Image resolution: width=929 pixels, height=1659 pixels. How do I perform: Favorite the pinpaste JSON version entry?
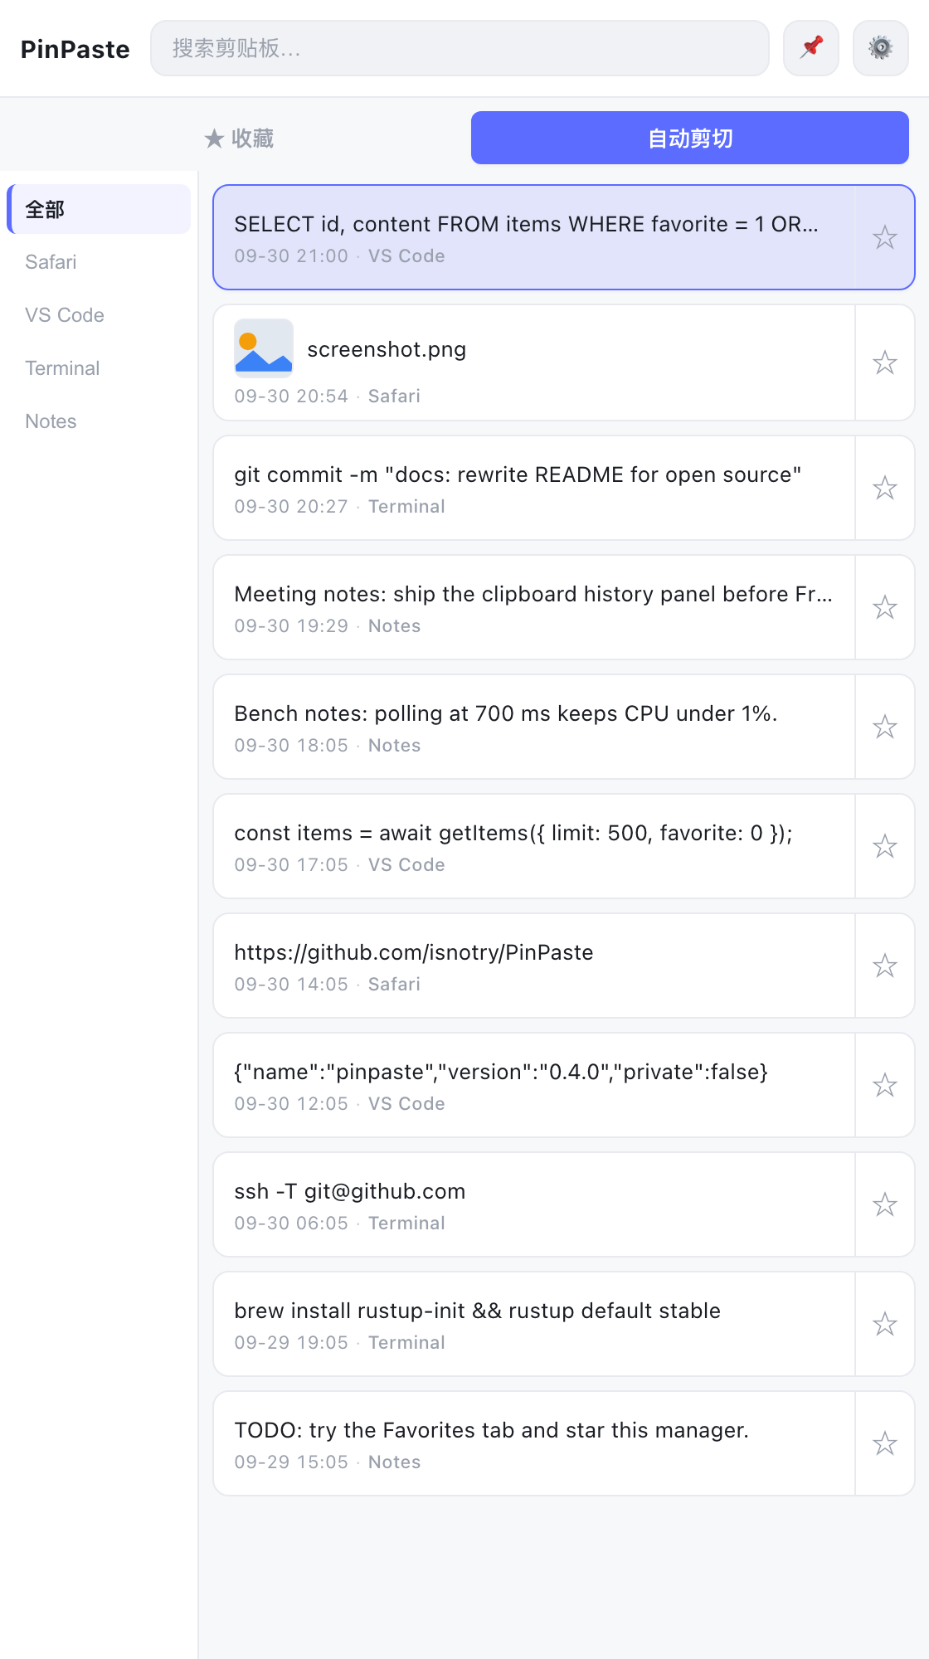pos(885,1085)
